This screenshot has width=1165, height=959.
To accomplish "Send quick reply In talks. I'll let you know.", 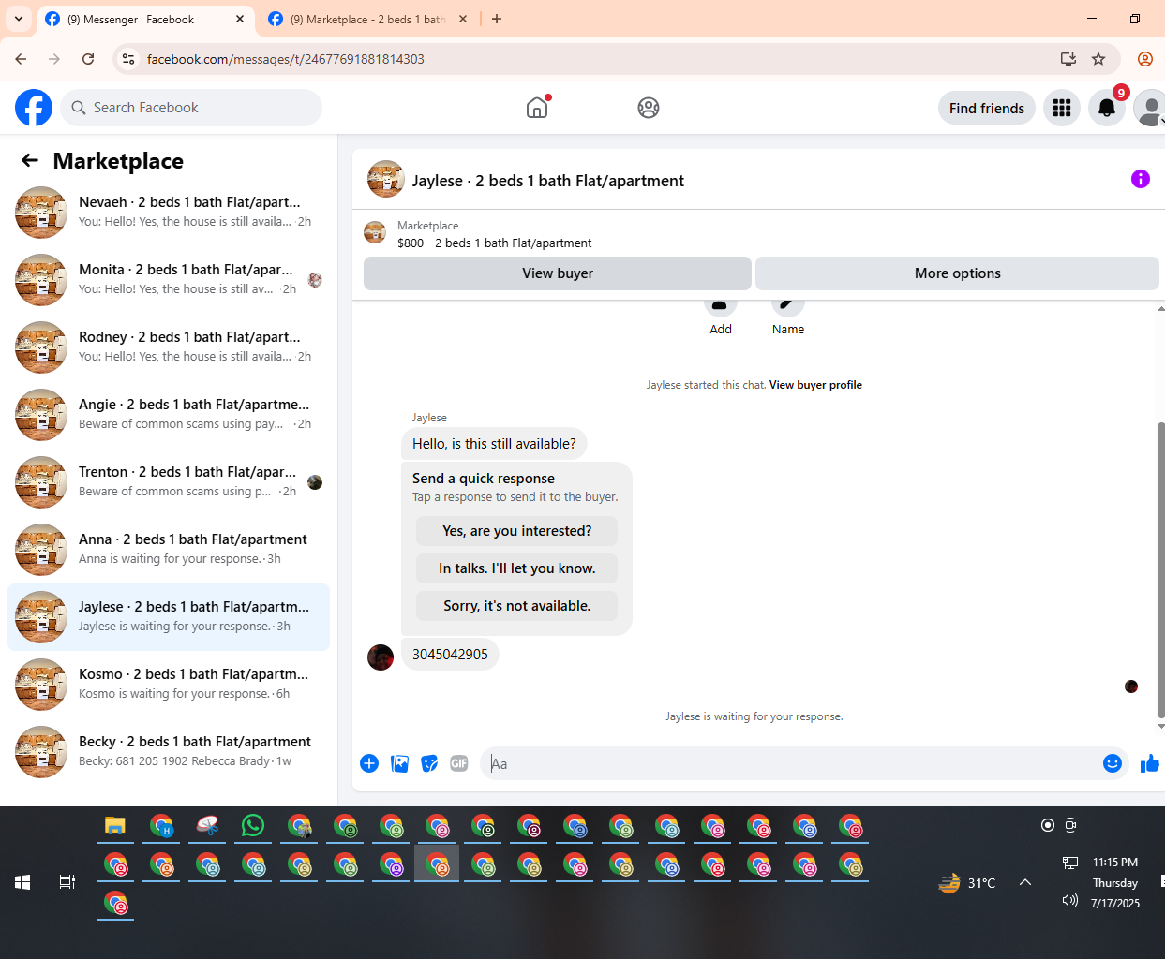I will pos(516,568).
